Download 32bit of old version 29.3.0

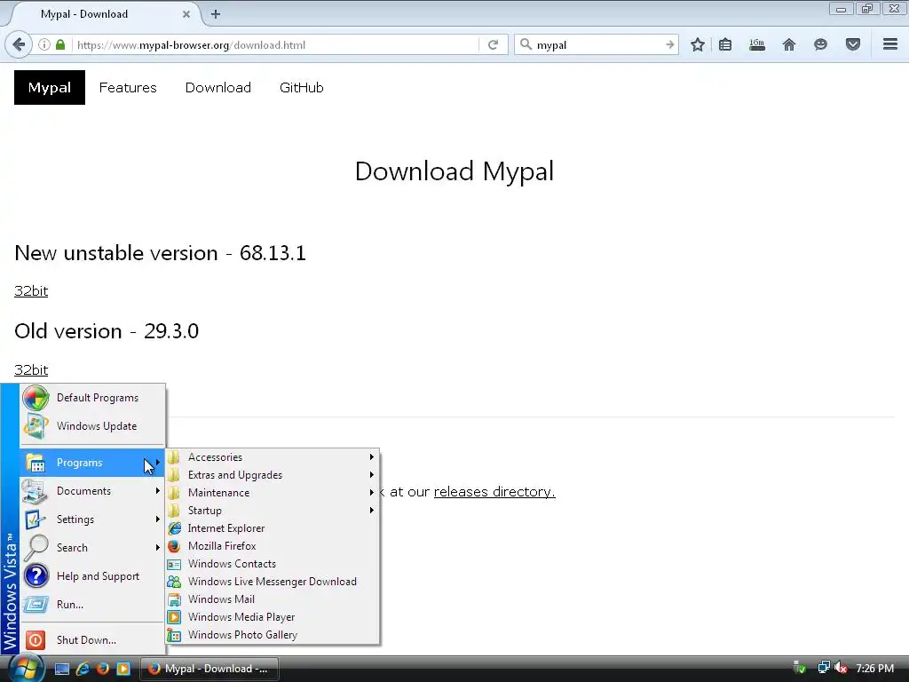31,370
